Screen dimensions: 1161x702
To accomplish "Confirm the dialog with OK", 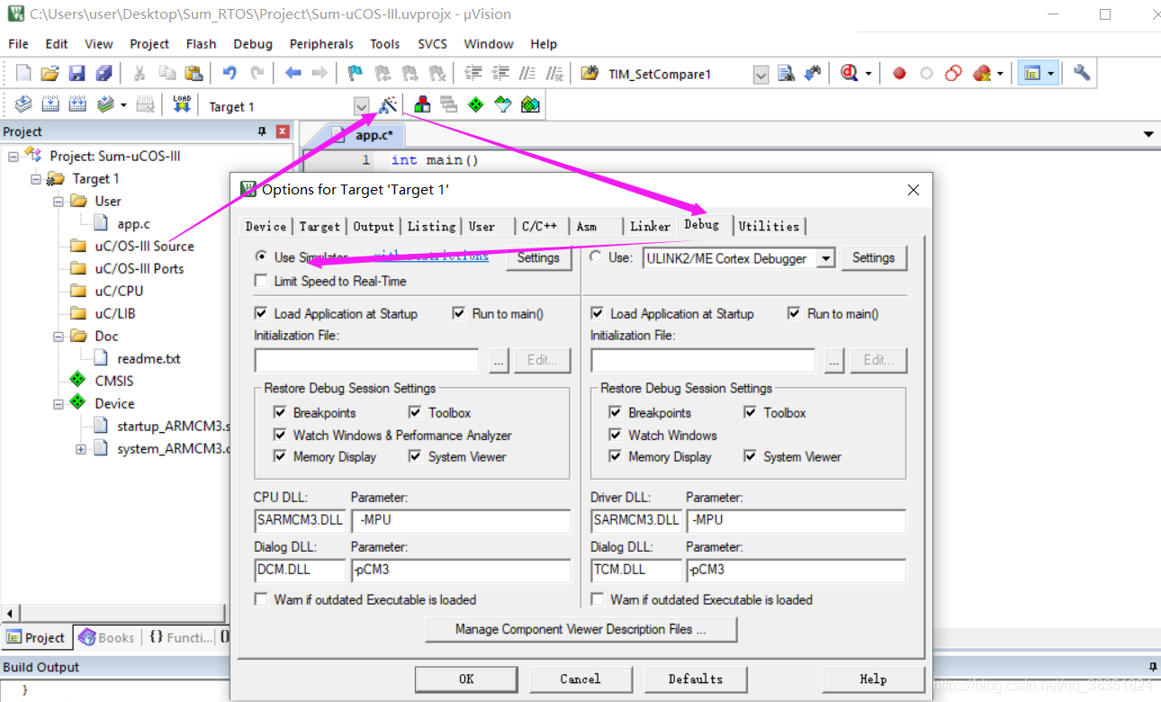I will coord(466,679).
